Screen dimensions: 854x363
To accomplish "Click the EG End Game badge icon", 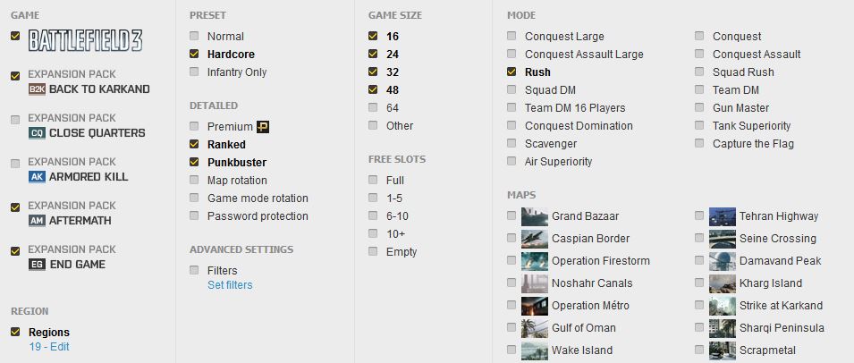I will coord(37,265).
